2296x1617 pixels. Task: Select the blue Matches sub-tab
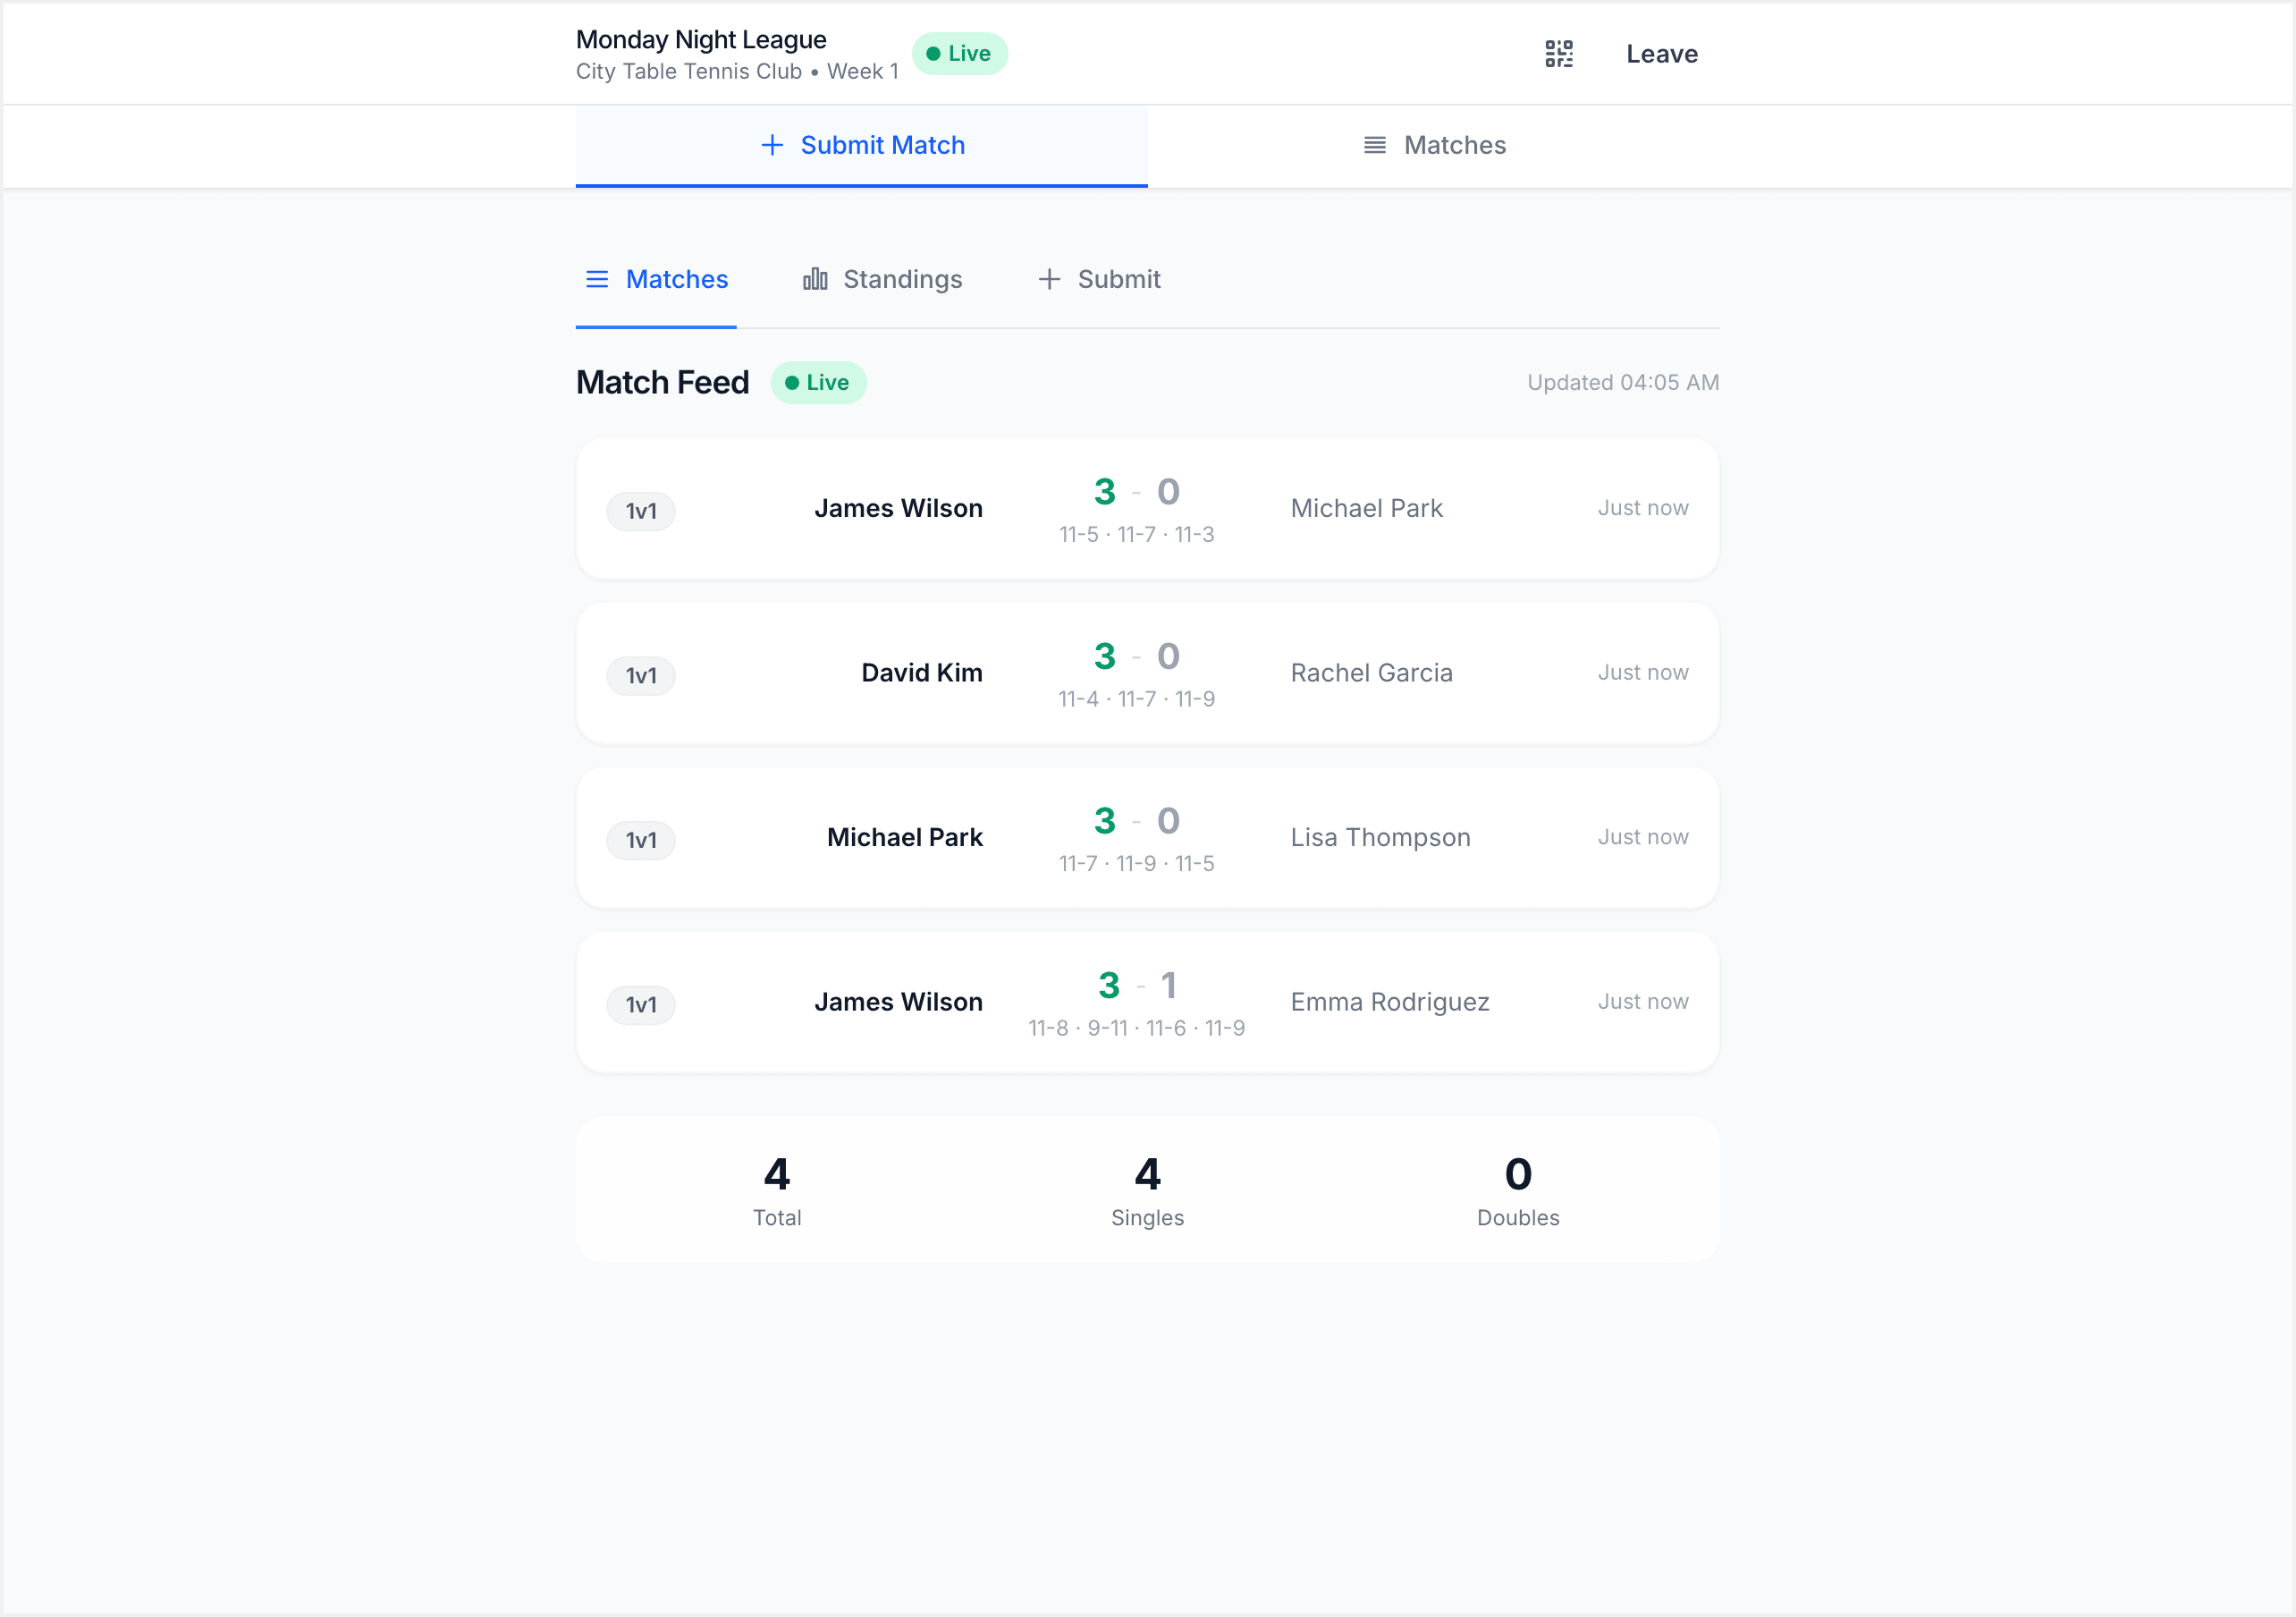[x=656, y=279]
